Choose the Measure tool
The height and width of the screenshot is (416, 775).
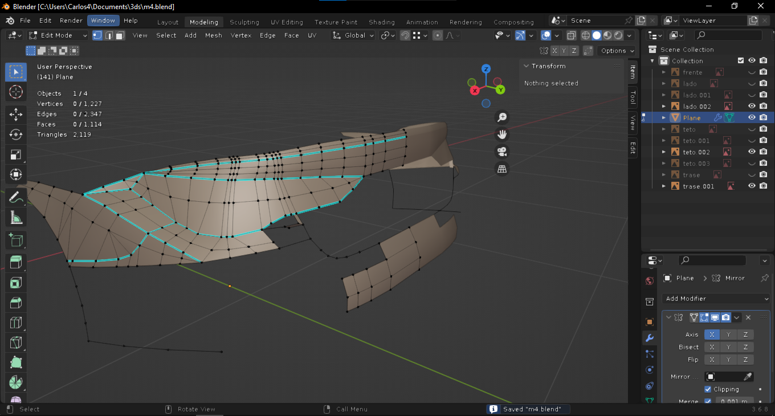(x=16, y=218)
